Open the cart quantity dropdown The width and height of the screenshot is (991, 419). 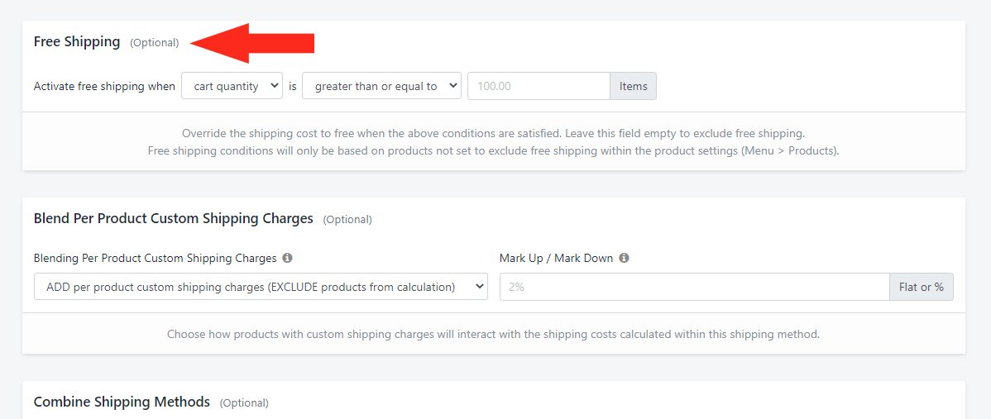[232, 87]
